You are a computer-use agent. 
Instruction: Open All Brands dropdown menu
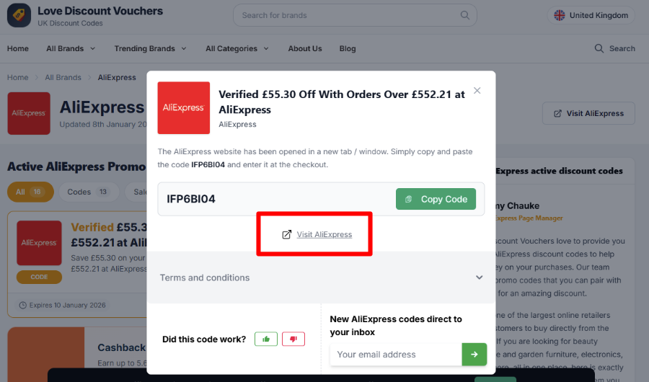tap(71, 48)
